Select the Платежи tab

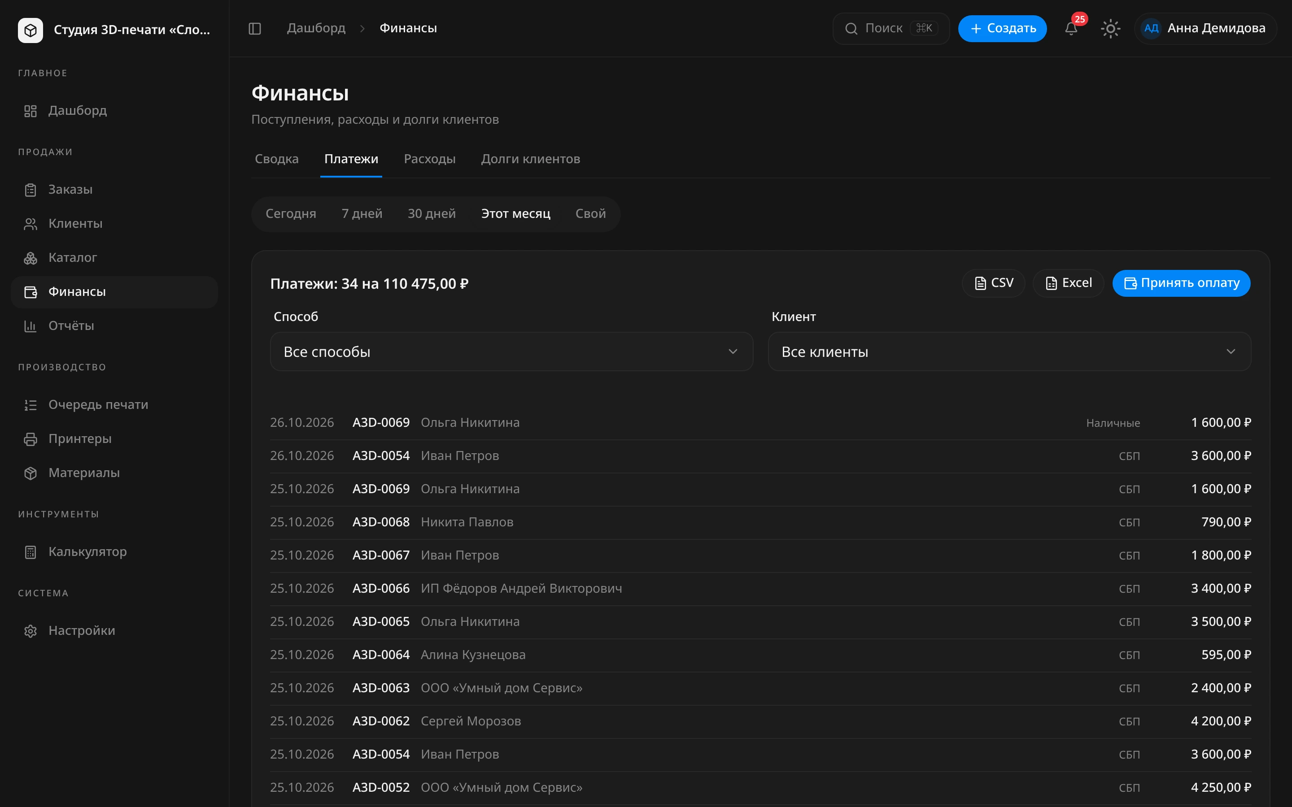point(351,159)
